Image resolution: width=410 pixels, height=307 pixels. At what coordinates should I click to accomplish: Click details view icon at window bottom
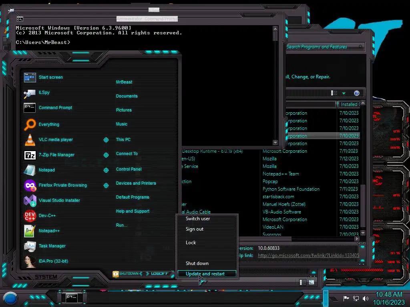pos(302,282)
